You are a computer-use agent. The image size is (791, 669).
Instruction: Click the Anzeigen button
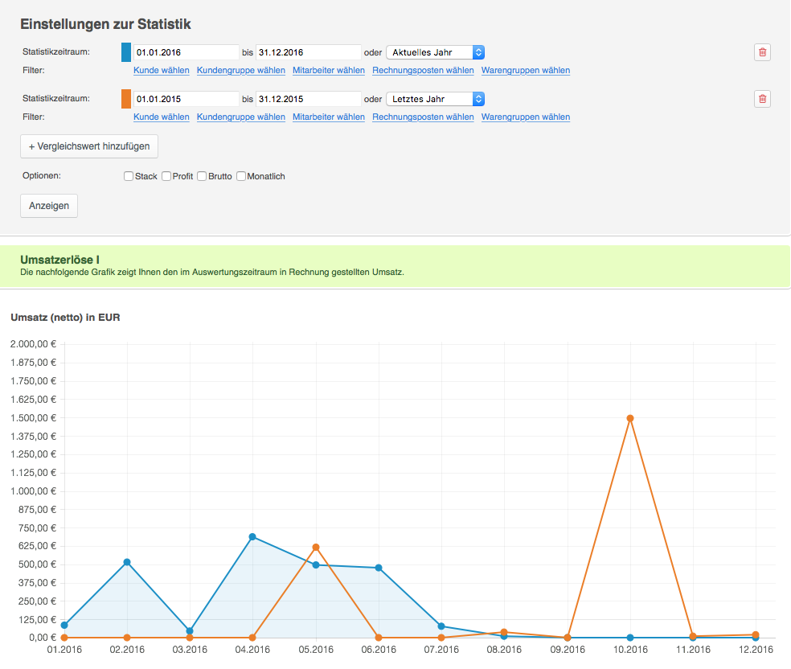tap(49, 206)
